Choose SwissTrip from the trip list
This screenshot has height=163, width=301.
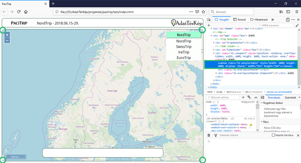coord(184,47)
